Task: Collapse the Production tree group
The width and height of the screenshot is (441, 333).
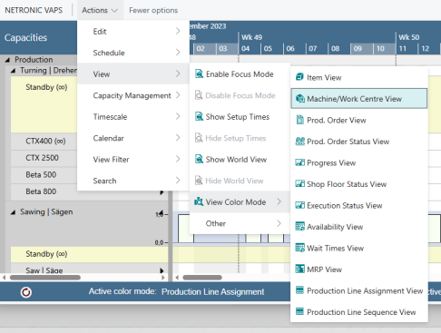Action: click(x=7, y=60)
